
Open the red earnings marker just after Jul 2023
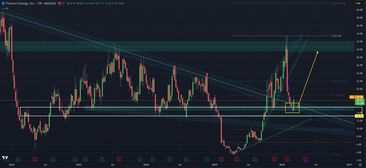(119, 159)
